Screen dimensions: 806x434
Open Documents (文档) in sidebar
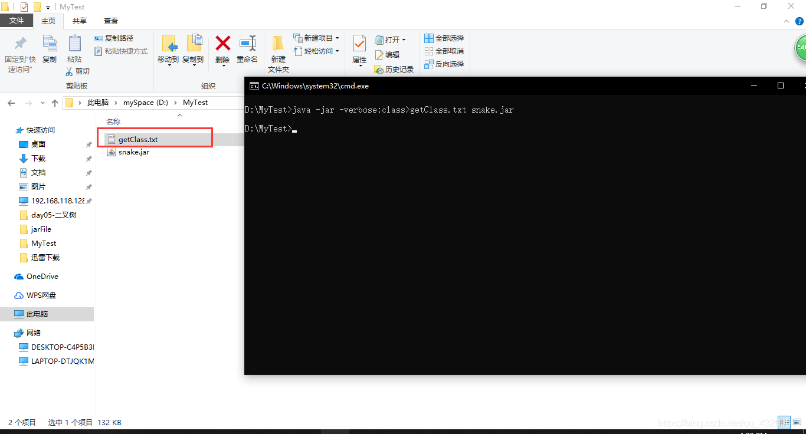pyautogui.click(x=38, y=173)
